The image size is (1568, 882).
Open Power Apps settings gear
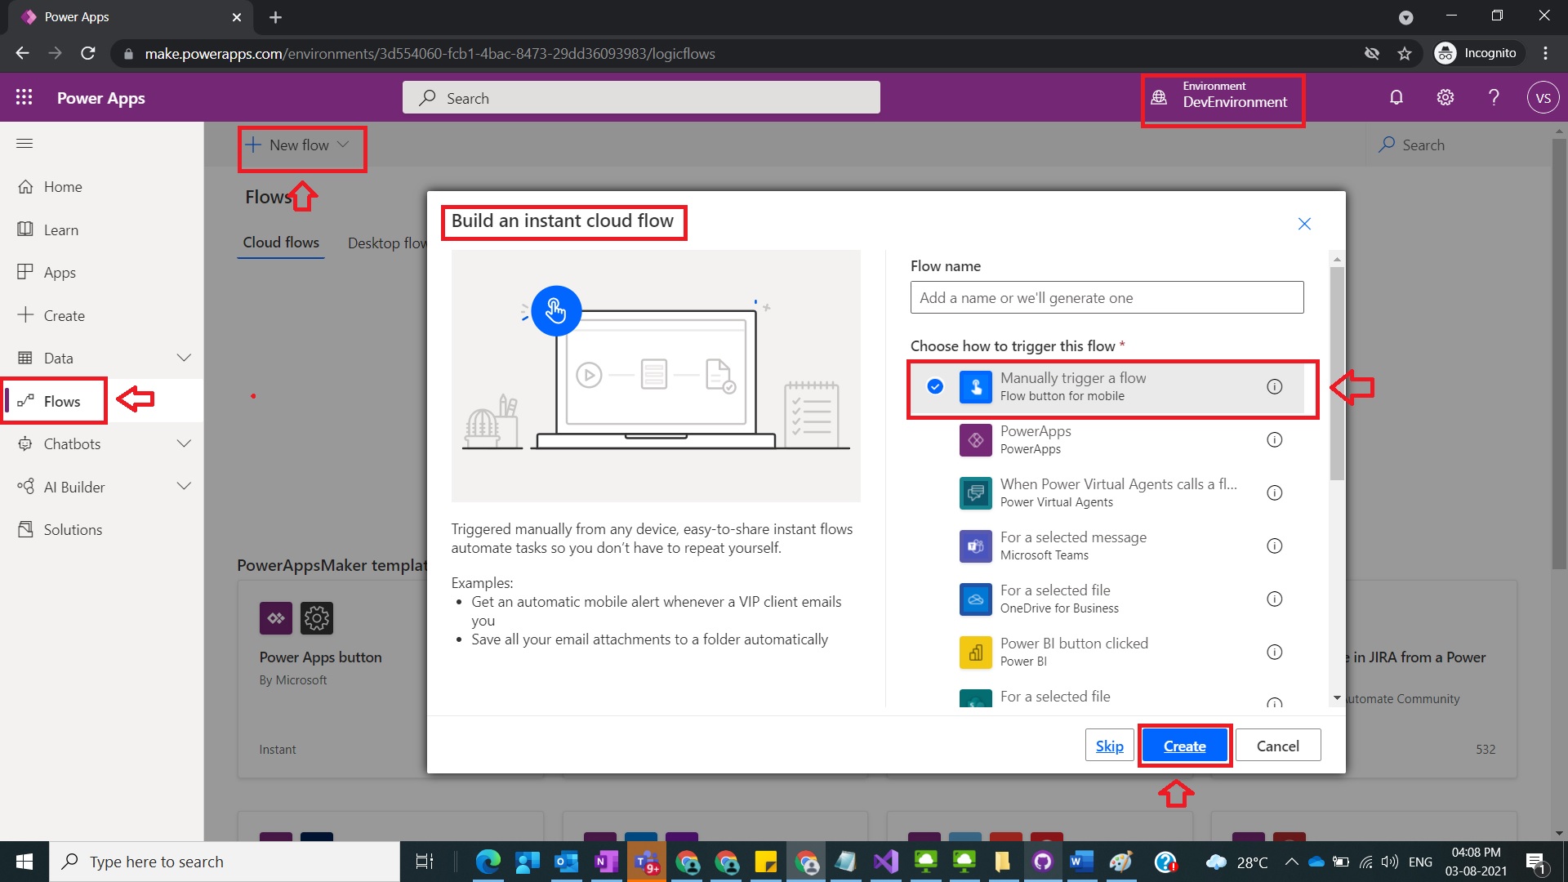point(1445,97)
